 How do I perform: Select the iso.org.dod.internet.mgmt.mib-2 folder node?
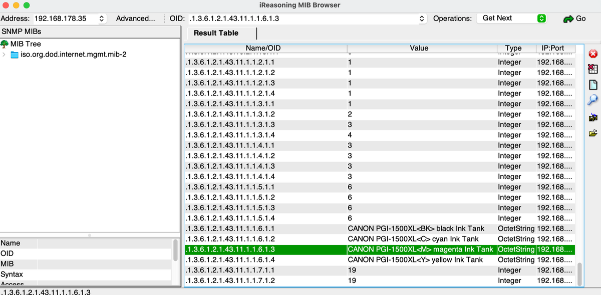(69, 54)
